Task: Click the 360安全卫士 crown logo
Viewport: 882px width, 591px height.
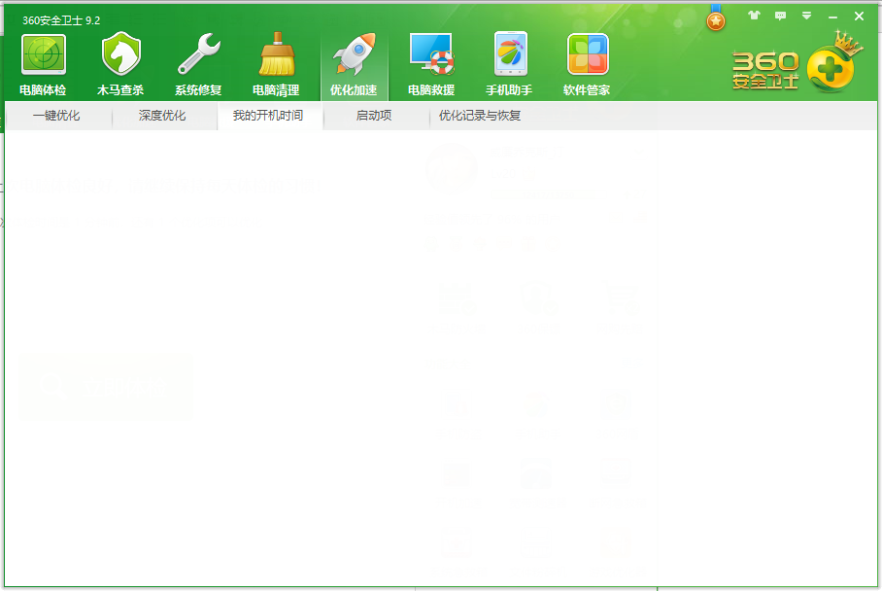Action: (x=797, y=63)
